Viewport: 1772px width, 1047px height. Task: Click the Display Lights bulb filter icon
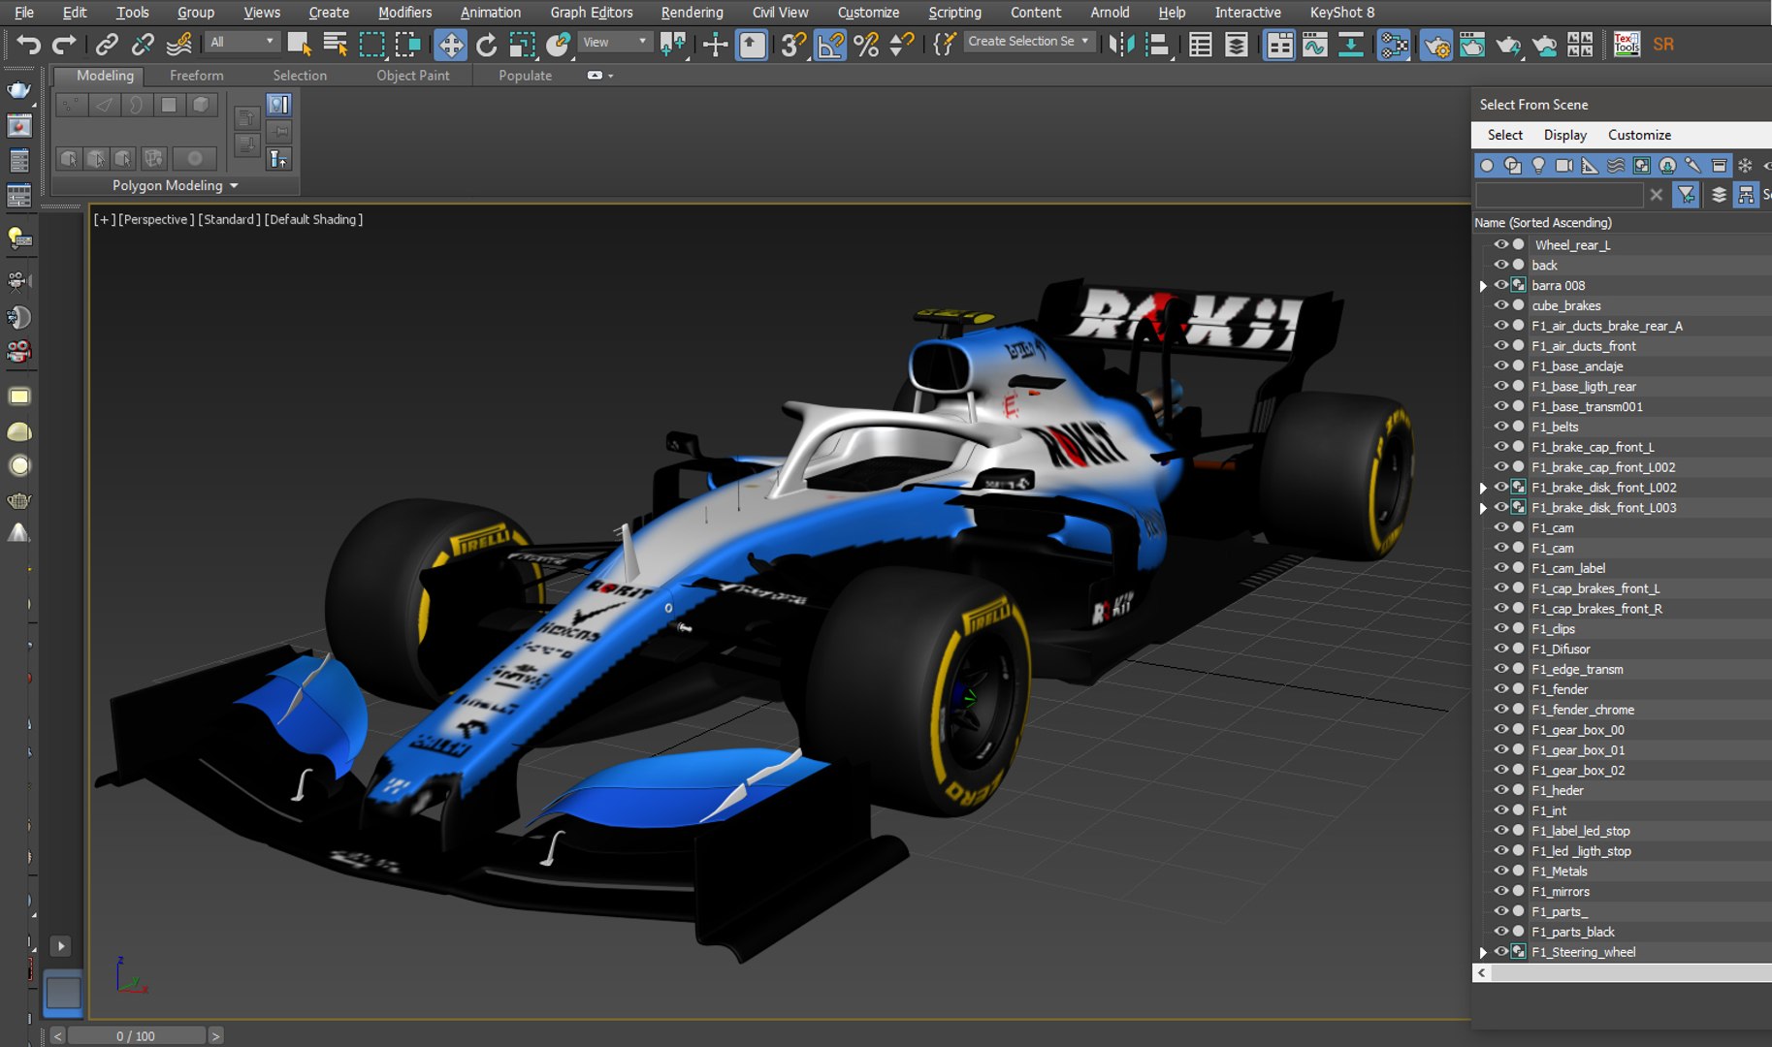[x=1538, y=166]
